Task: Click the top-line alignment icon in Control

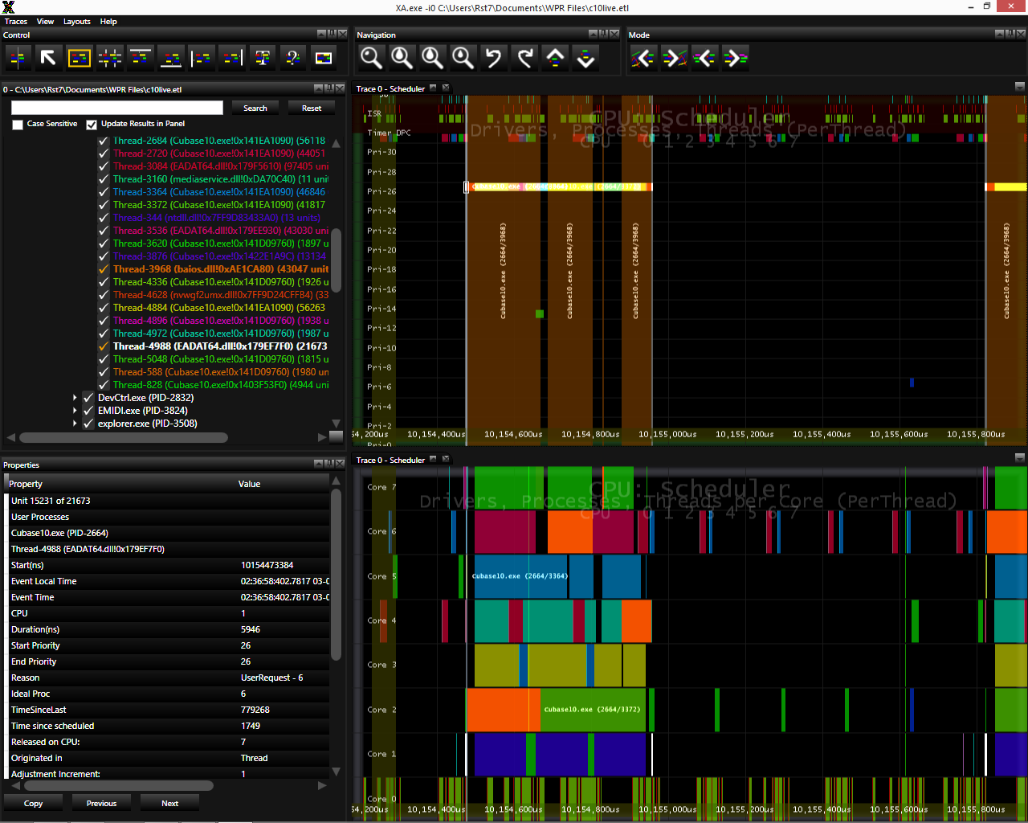Action: (140, 58)
